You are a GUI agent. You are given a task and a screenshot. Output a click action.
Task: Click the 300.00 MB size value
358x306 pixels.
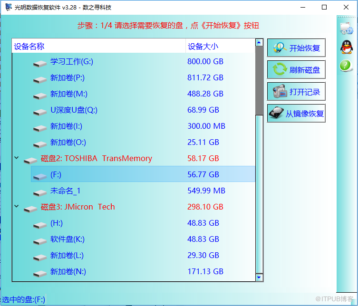[206, 126]
